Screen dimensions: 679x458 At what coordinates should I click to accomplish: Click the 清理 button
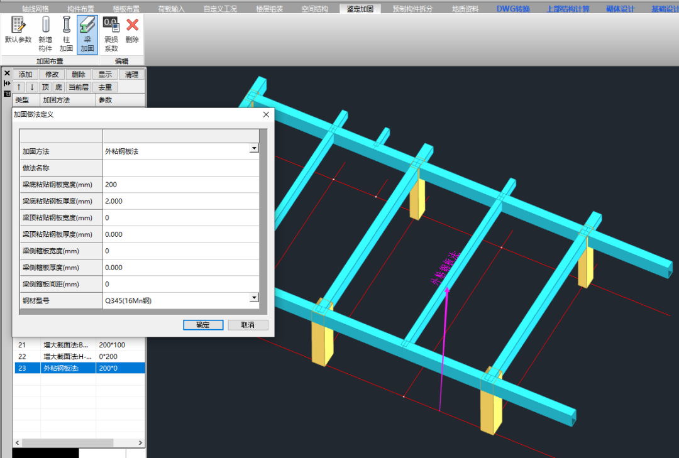131,75
